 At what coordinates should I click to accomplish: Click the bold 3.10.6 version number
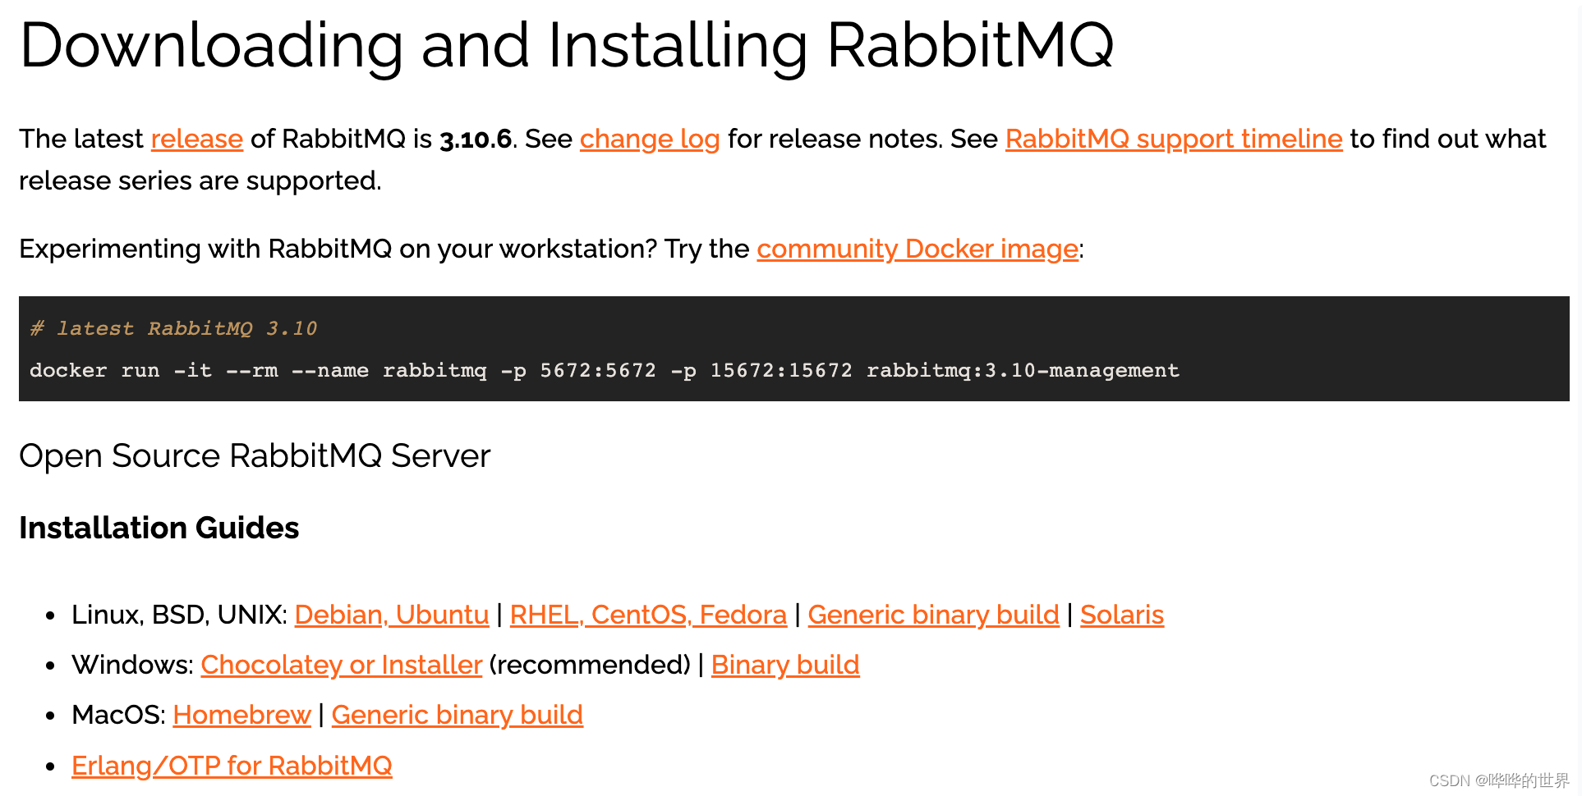476,140
